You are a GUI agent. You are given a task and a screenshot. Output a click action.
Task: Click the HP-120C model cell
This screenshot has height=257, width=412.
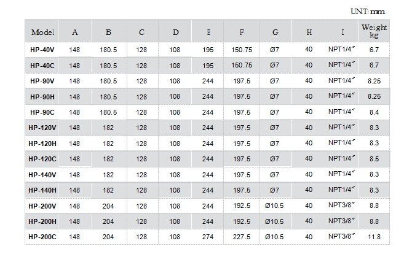pyautogui.click(x=42, y=159)
